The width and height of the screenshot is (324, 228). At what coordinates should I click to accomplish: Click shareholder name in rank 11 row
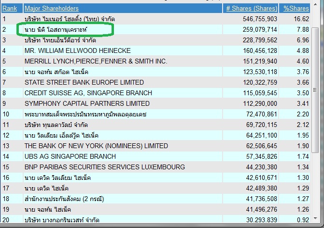coord(56,125)
